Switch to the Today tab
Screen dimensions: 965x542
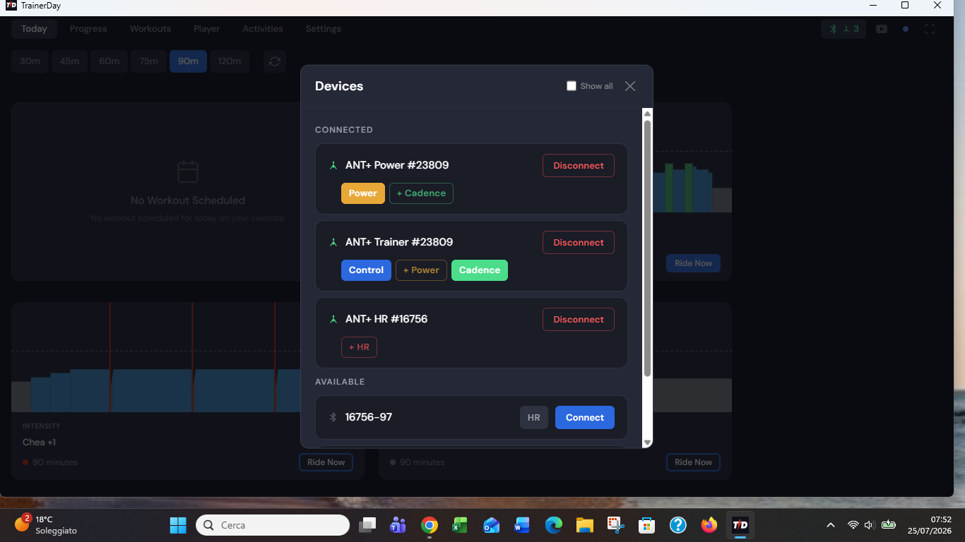click(34, 29)
